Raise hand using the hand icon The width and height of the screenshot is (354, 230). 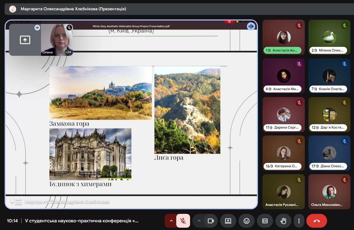pyautogui.click(x=283, y=221)
